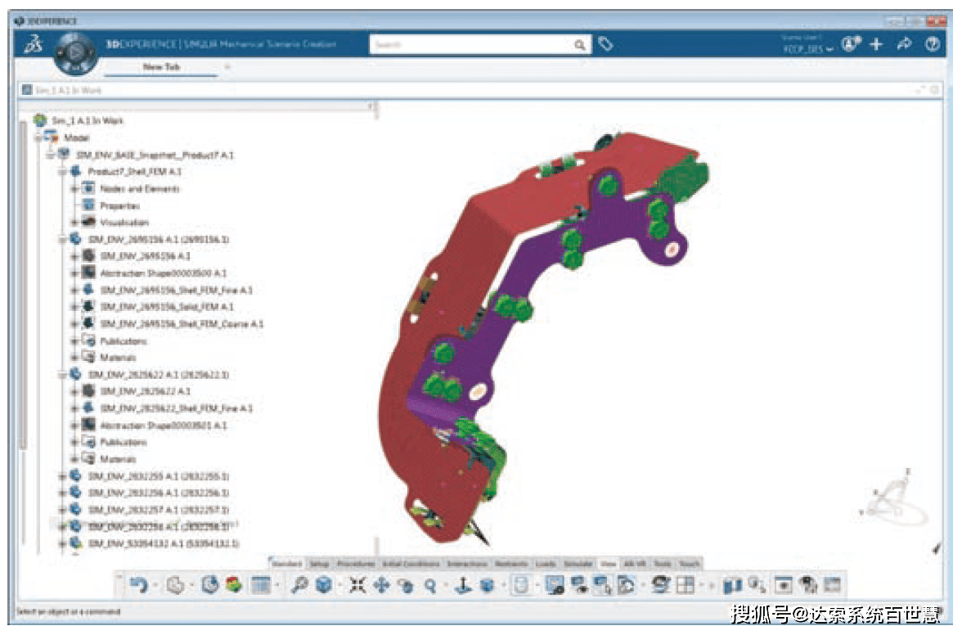This screenshot has width=962, height=635.
Task: Click the undo arrow in bottom toolbar
Action: [139, 584]
